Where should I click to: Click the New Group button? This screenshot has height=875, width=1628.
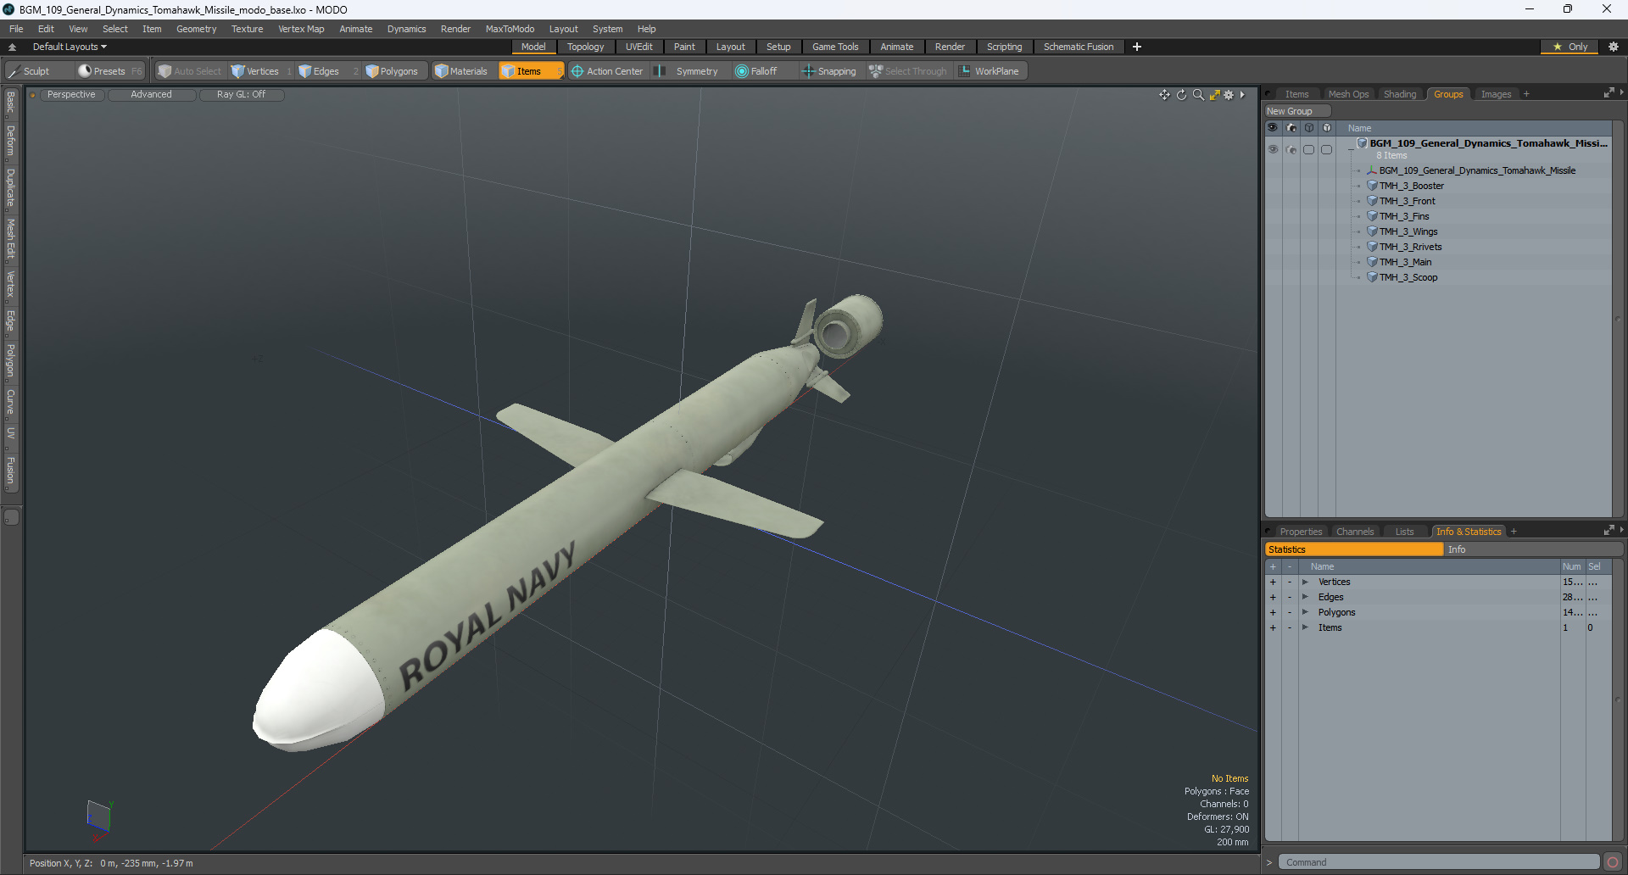[x=1297, y=111]
